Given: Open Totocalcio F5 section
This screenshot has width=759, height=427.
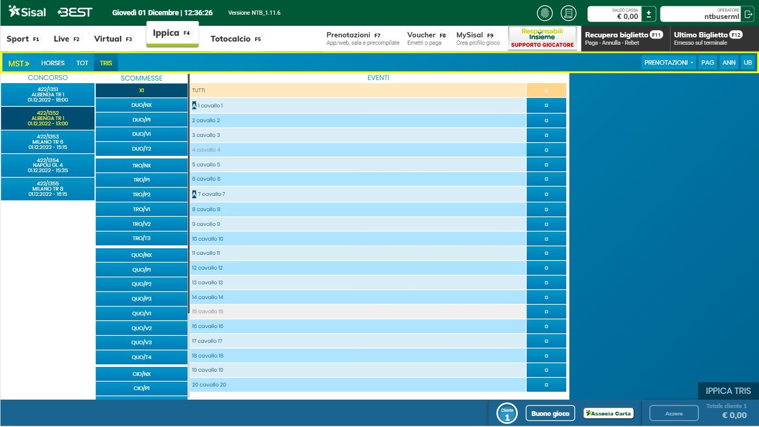Looking at the screenshot, I should coord(236,39).
